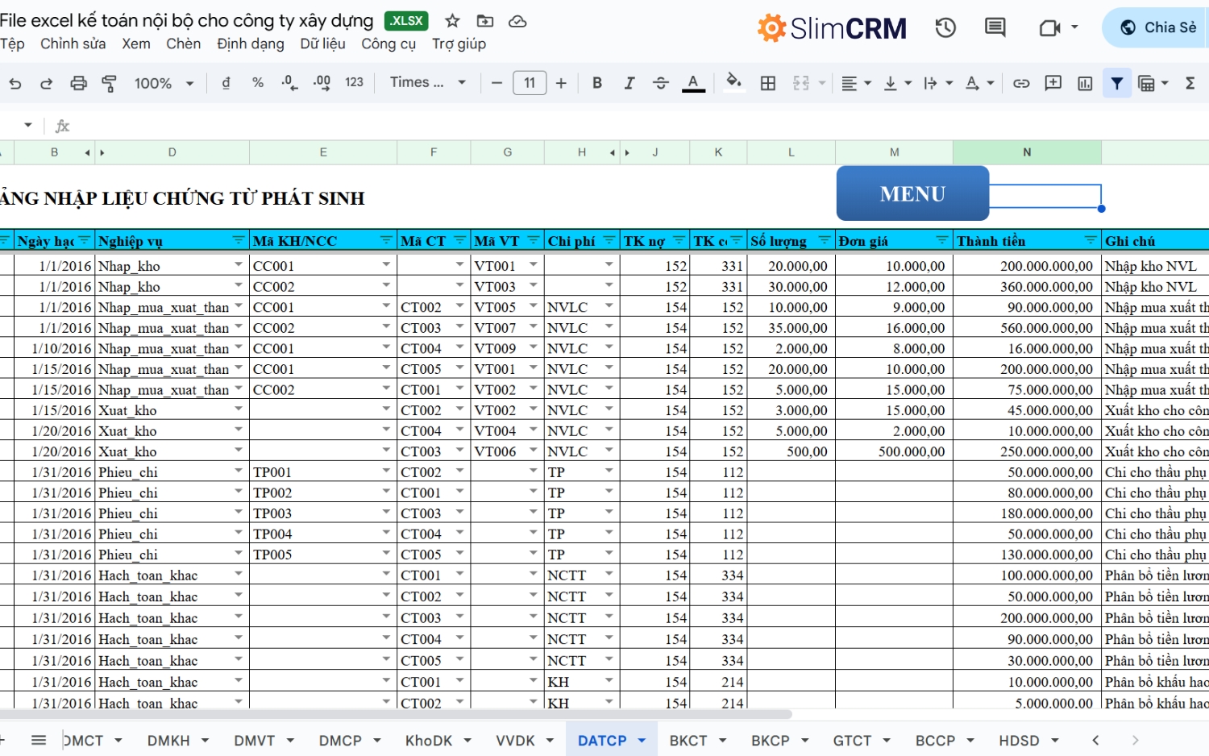Select column N header
Screen dimensions: 1209x756
1027,152
